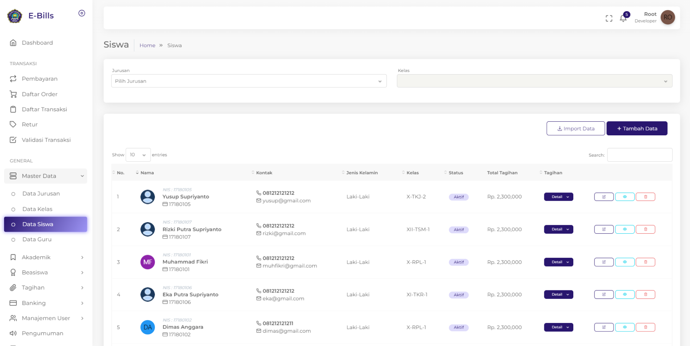690x346 pixels.
Task: Click the sidebar pin toggle circle icon
Action: [82, 13]
